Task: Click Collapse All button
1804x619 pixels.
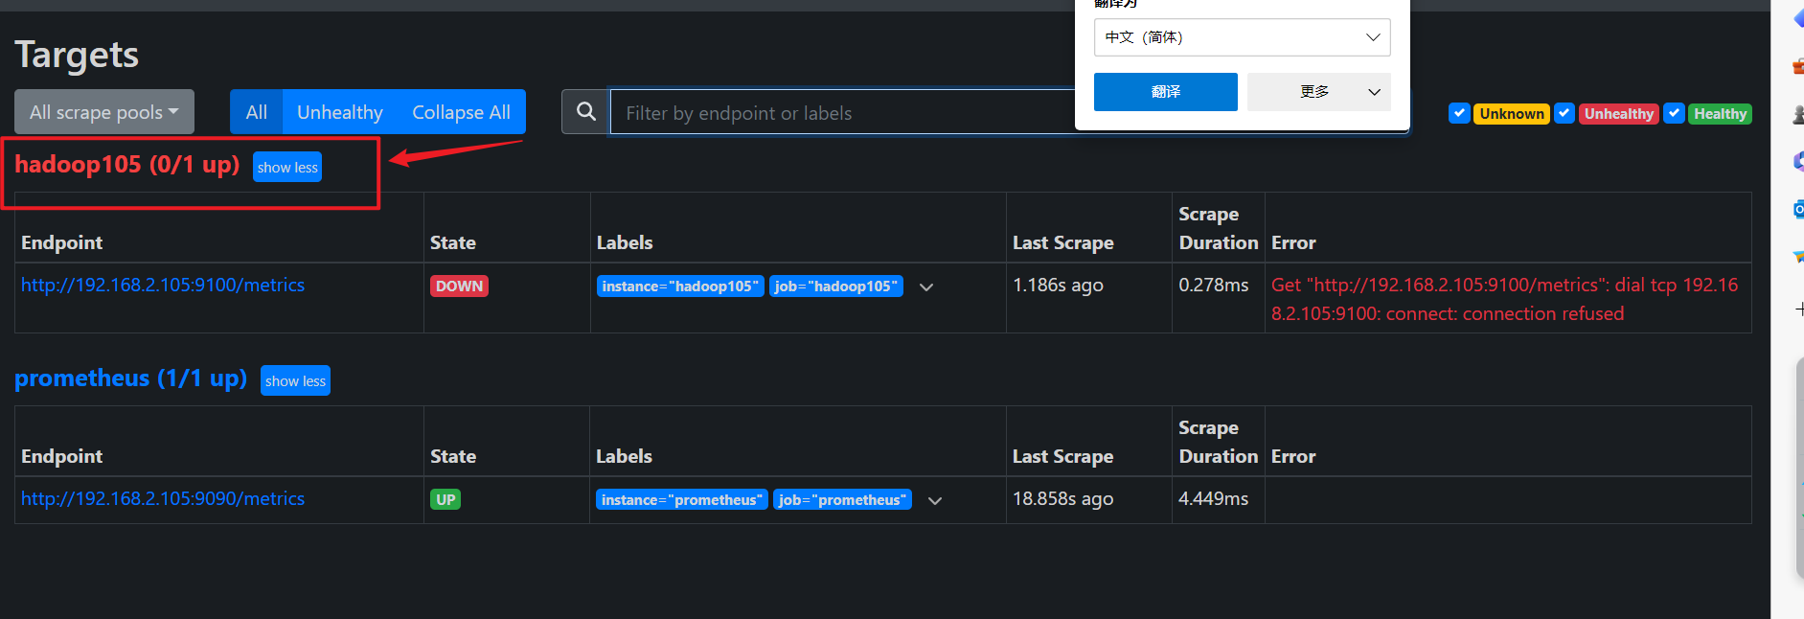Action: pyautogui.click(x=461, y=112)
